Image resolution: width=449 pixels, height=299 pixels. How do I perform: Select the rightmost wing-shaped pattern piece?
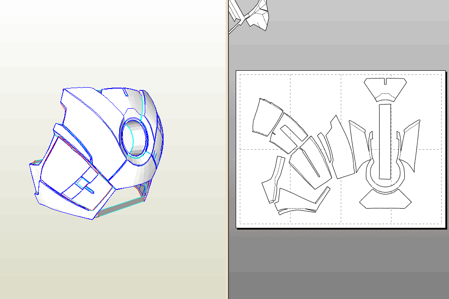point(410,145)
